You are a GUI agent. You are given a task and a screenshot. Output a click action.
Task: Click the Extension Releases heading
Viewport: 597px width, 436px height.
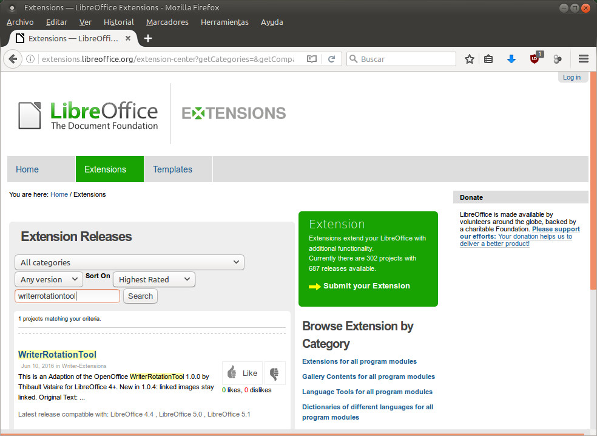click(x=76, y=237)
